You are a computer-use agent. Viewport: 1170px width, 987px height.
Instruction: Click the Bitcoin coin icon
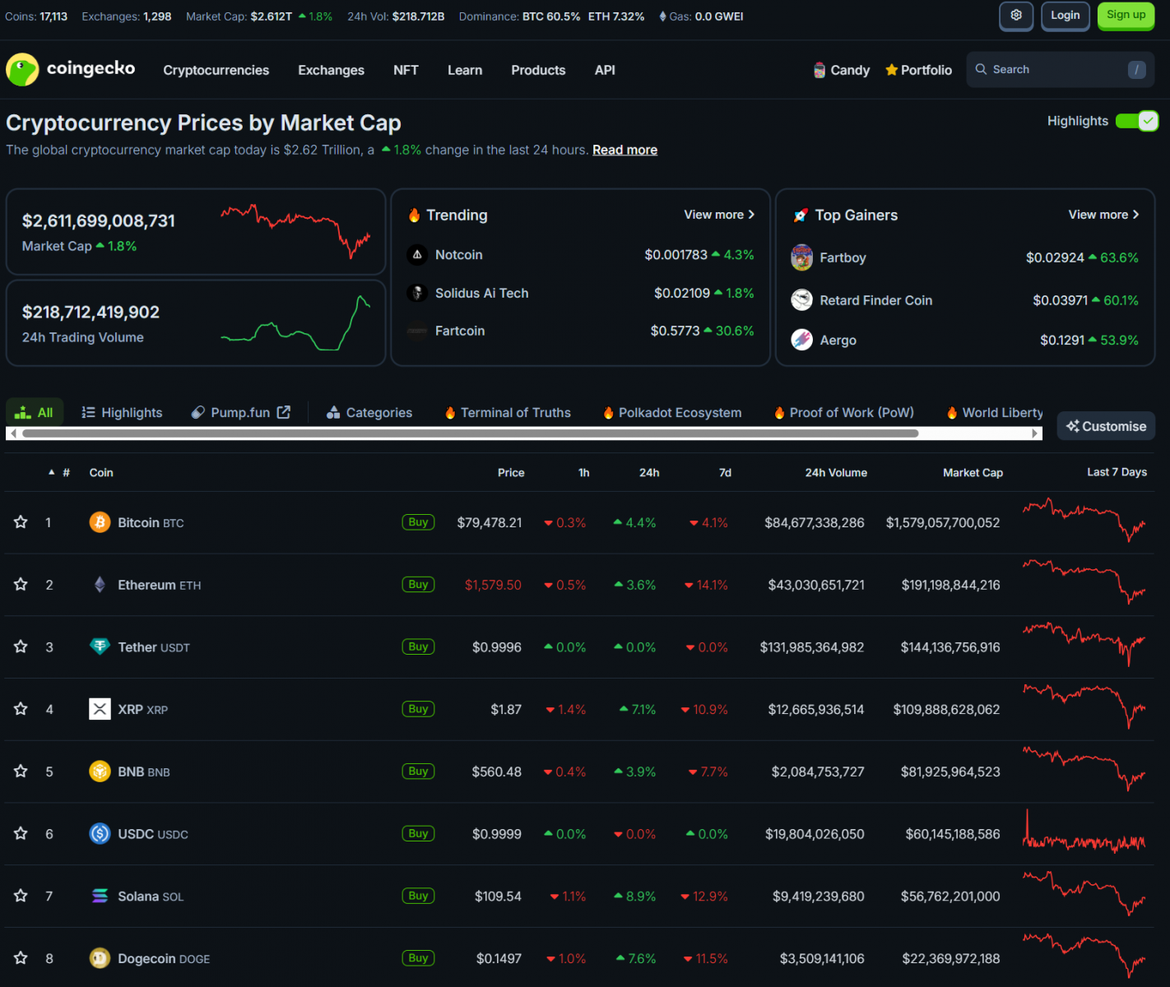tap(100, 522)
